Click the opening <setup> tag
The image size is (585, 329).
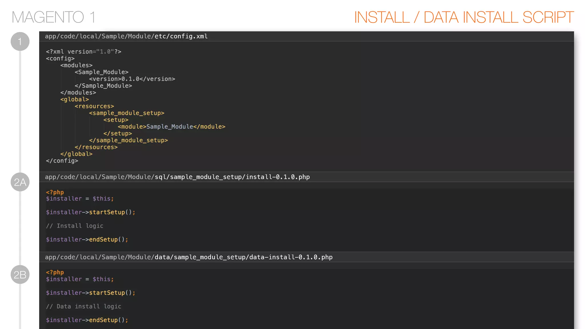pos(116,120)
